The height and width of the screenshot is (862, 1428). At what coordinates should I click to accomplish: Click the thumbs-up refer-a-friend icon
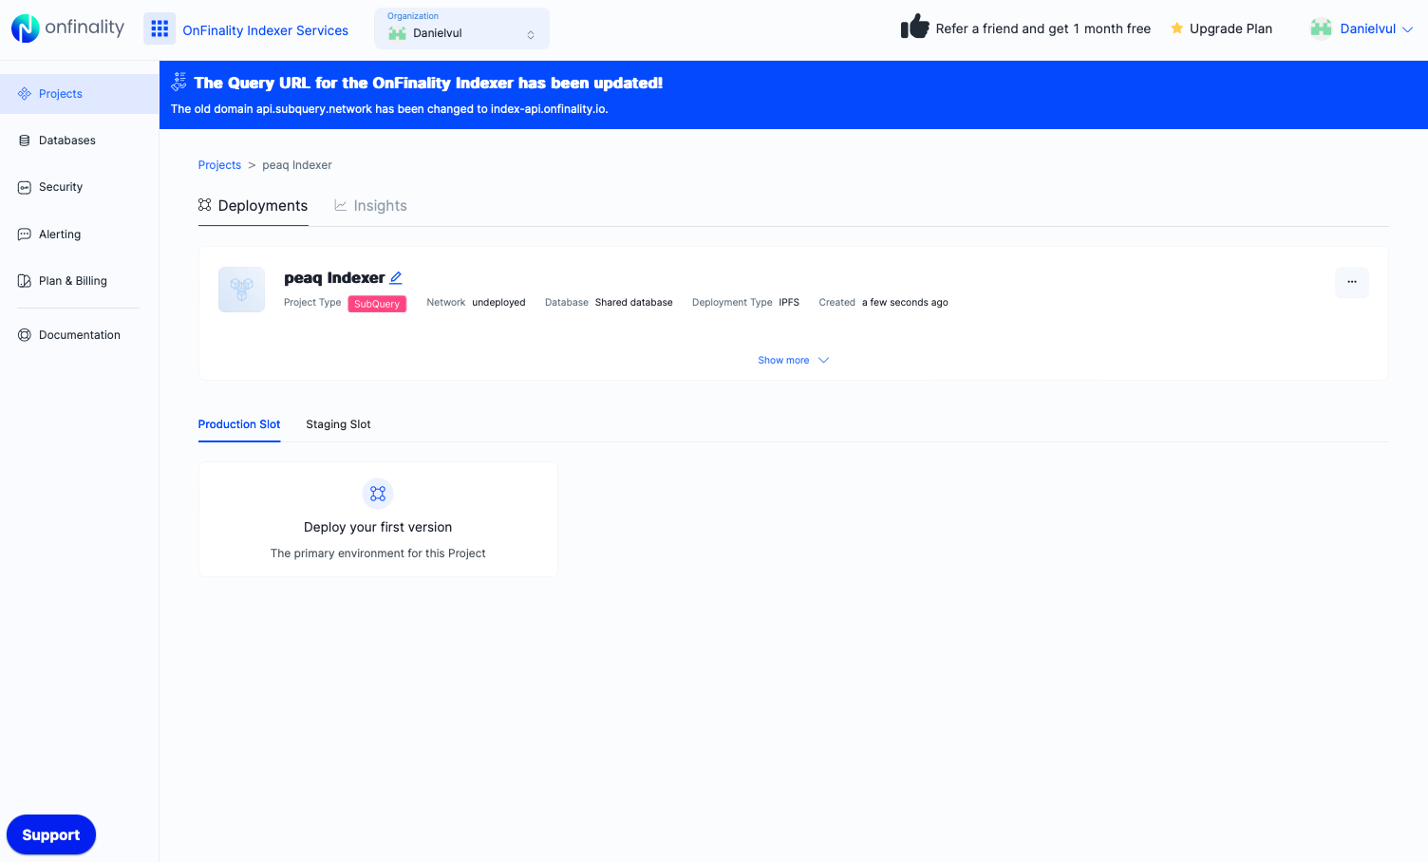pyautogui.click(x=913, y=28)
